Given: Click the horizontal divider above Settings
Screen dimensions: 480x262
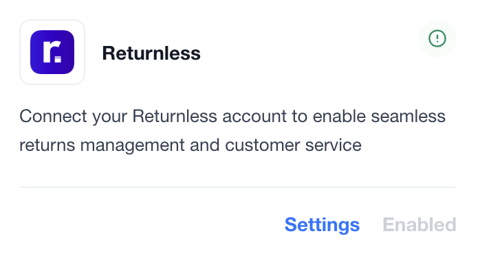Looking at the screenshot, I should click(x=238, y=187).
